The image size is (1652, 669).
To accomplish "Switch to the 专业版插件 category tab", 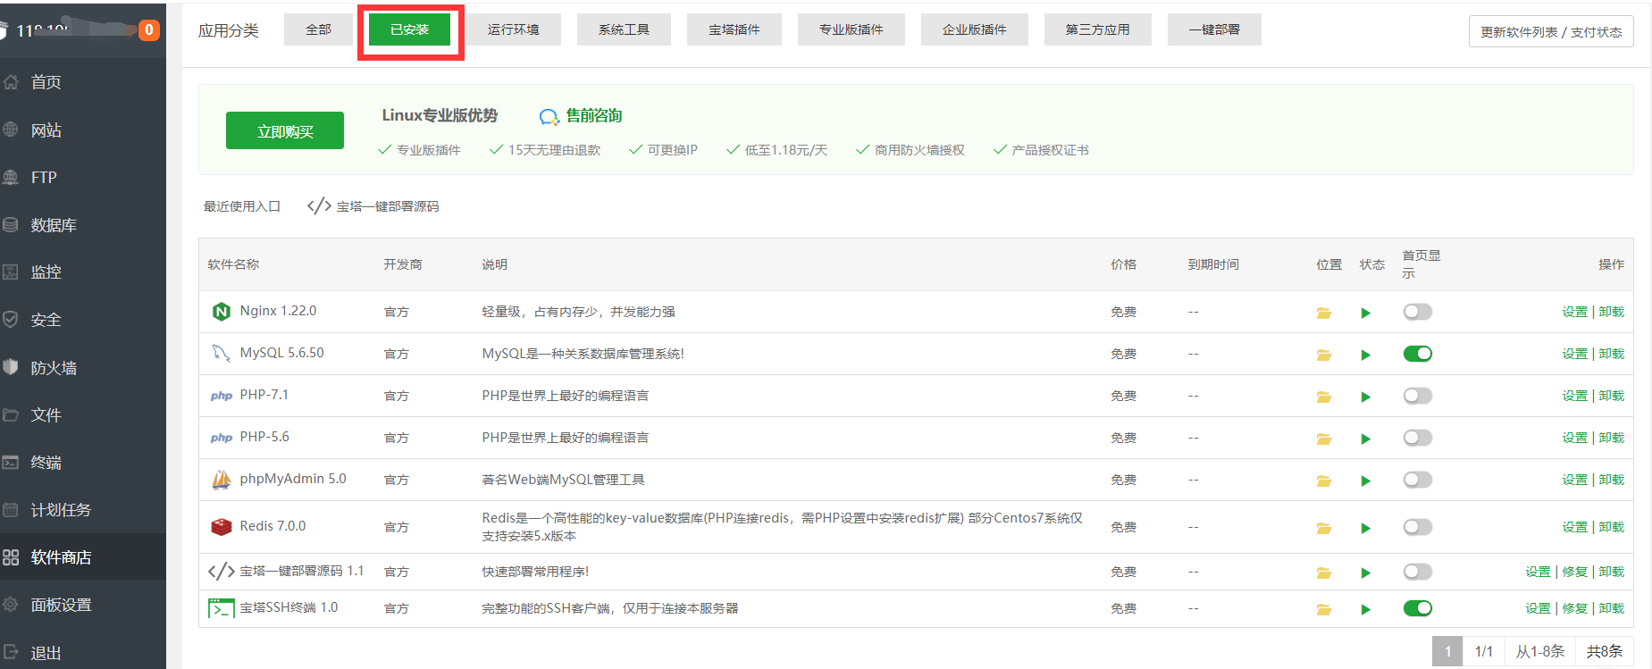I will pos(851,29).
